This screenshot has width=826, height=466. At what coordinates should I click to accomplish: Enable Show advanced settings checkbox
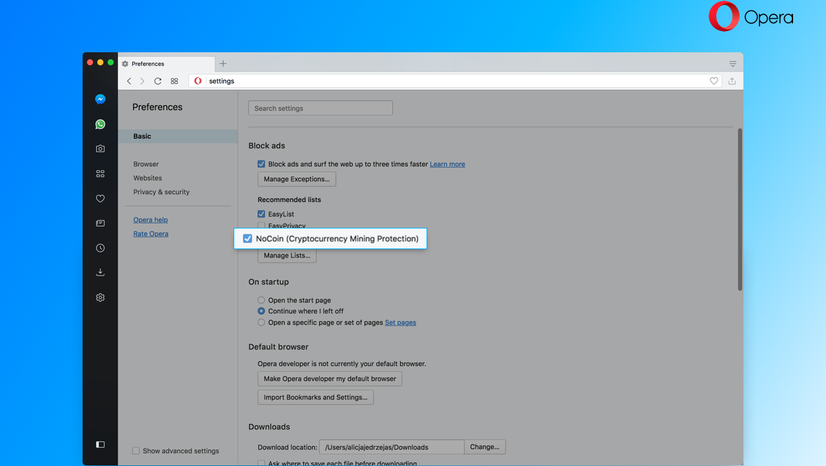(136, 451)
